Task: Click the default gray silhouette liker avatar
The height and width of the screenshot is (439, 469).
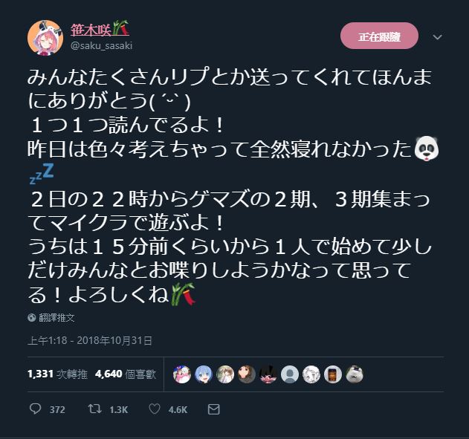Action: [x=290, y=374]
